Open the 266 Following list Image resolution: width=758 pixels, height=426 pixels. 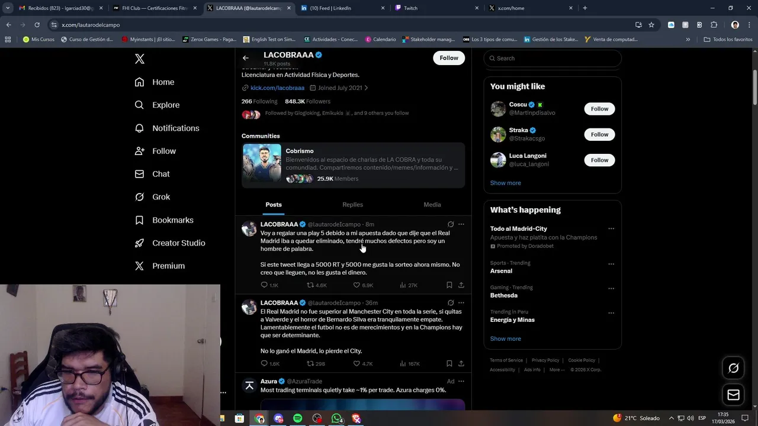pos(259,101)
